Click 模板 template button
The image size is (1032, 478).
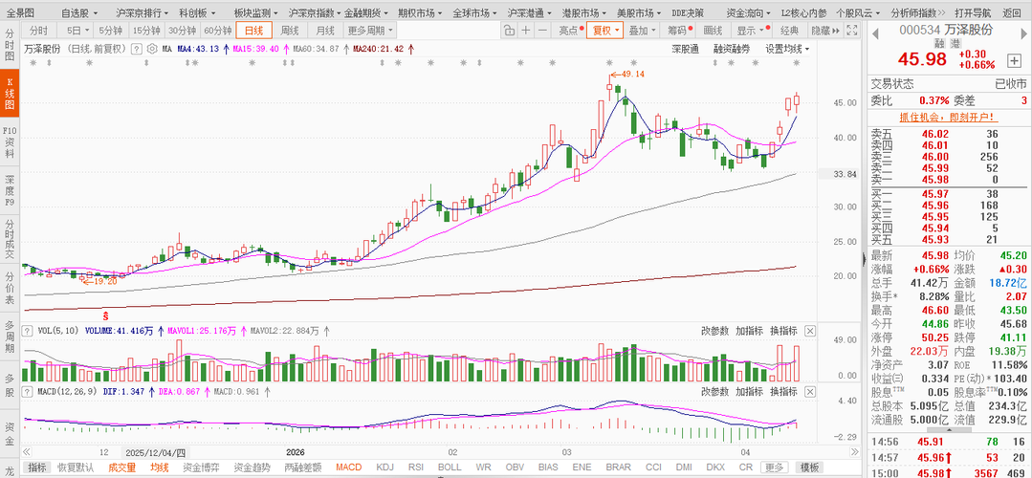tap(810, 467)
